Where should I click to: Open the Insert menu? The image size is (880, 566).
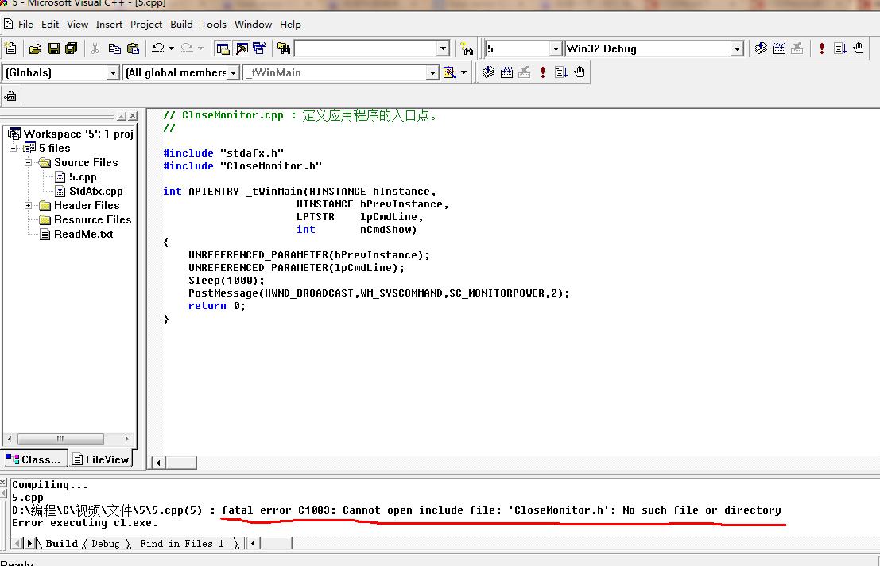(109, 25)
